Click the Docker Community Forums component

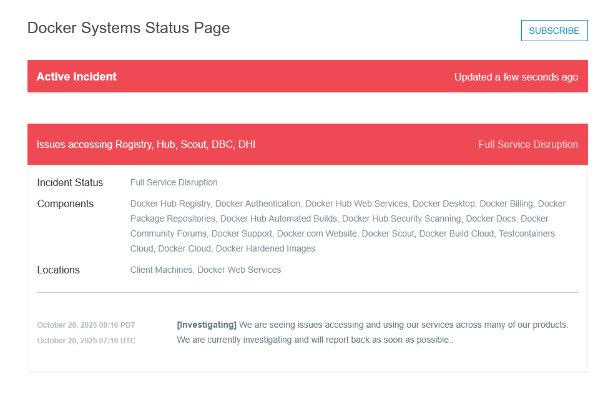(x=167, y=233)
